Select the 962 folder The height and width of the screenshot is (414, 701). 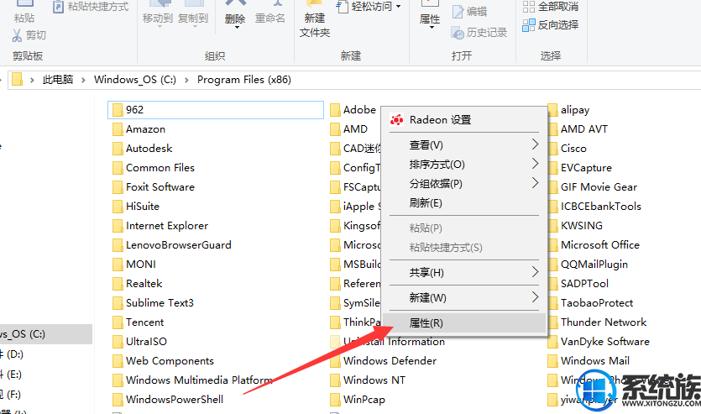216,110
